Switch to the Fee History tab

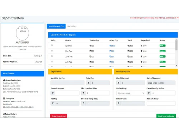pyautogui.click(x=72, y=26)
